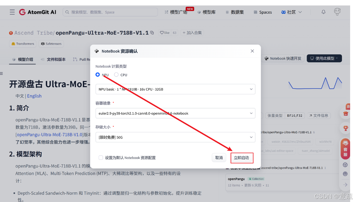
Task: Click the Notebook icon in dialog title
Action: 97,51
